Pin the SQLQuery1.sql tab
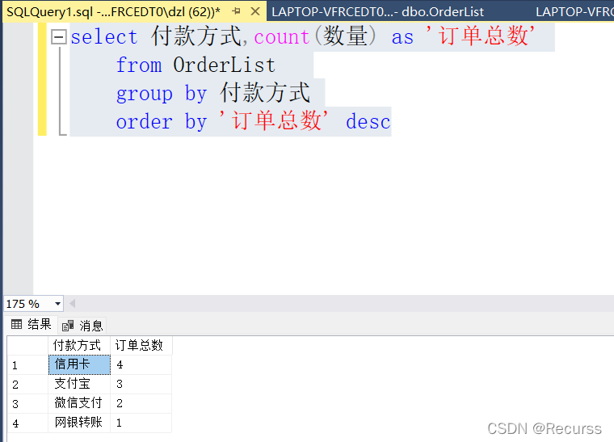Screen dimensions: 614x442 pyautogui.click(x=236, y=12)
